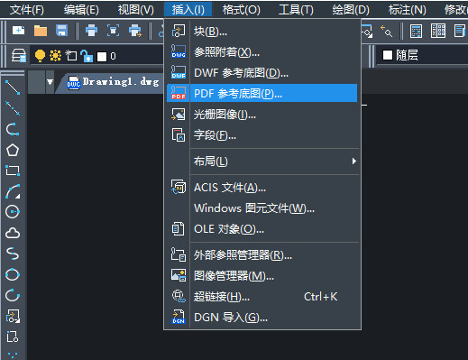The height and width of the screenshot is (360, 468).
Task: Select the Circle tool
Action: coord(13,212)
